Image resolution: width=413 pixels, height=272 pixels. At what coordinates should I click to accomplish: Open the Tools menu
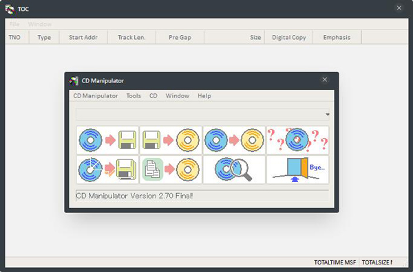134,96
